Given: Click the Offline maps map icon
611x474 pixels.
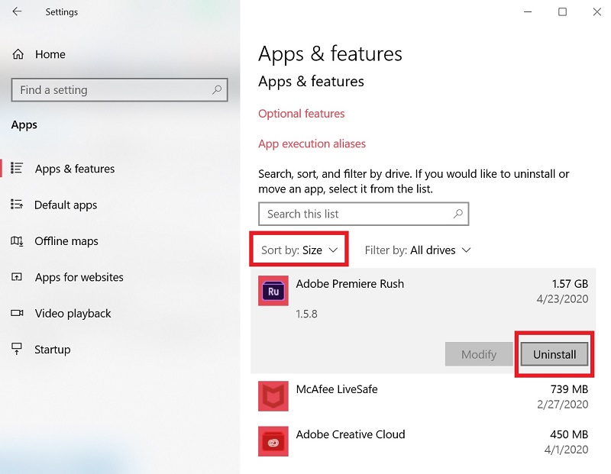Looking at the screenshot, I should 17,240.
